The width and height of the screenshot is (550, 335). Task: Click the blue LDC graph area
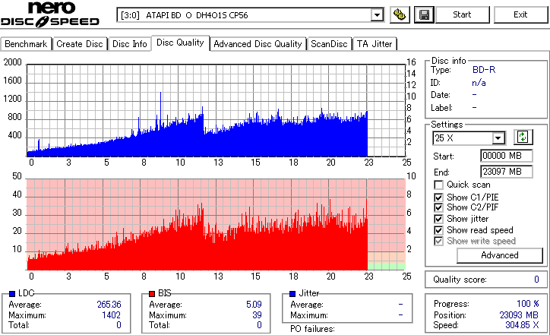216,110
